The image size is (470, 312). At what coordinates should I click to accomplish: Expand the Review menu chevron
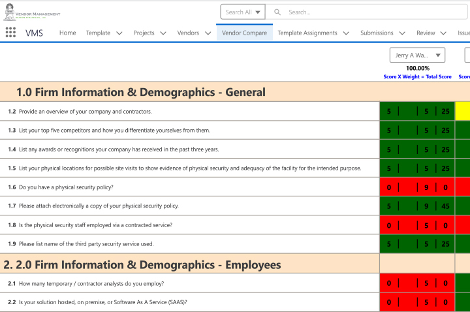point(443,33)
